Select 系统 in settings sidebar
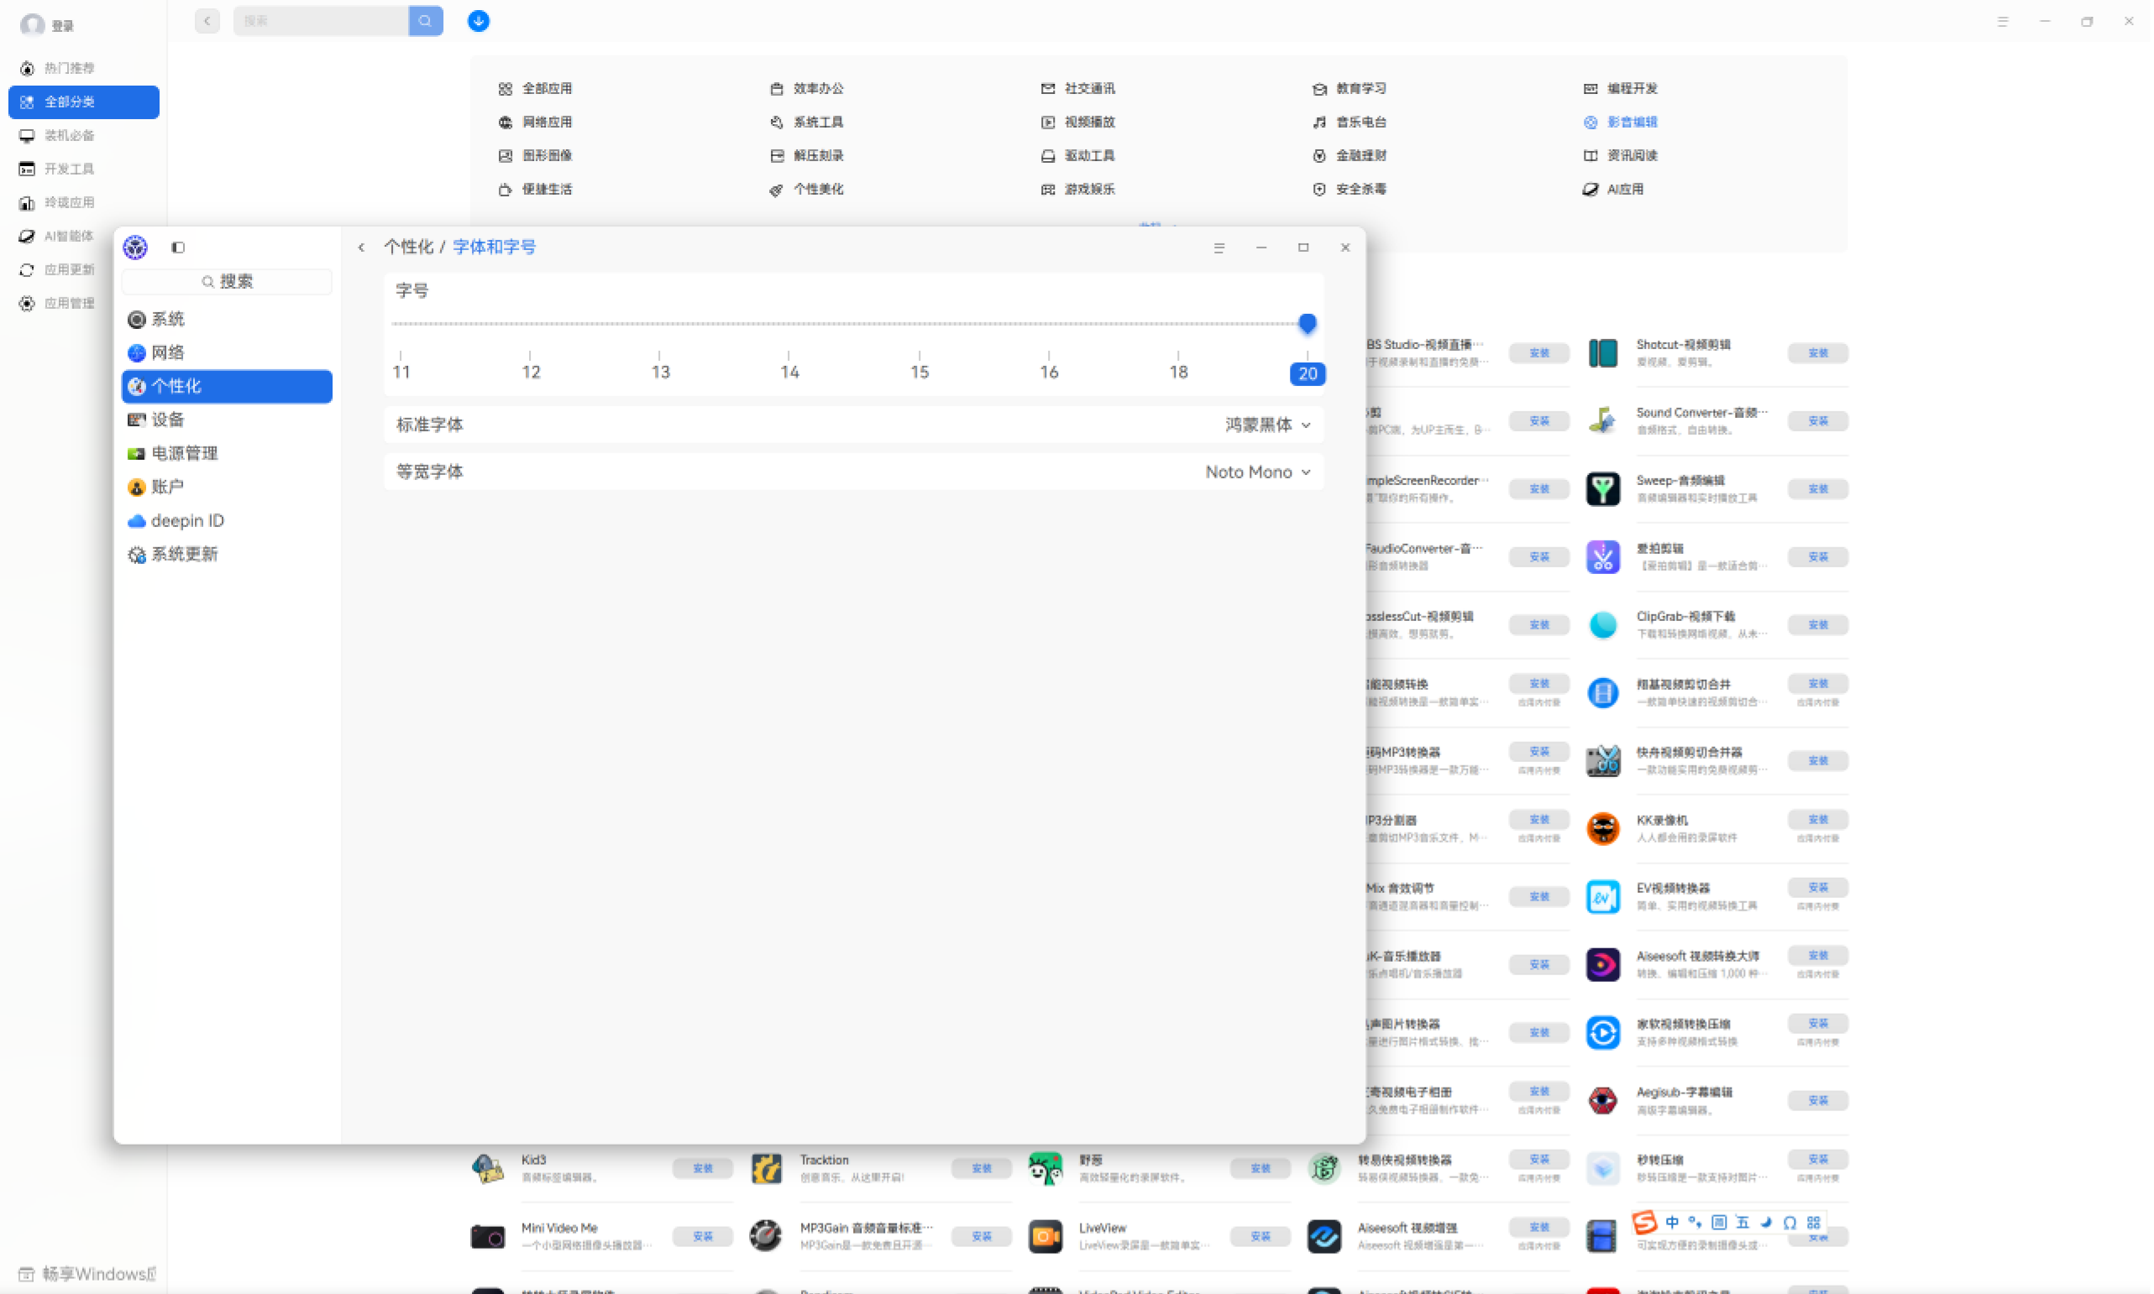Viewport: 2154px width, 1294px height. pos(227,319)
